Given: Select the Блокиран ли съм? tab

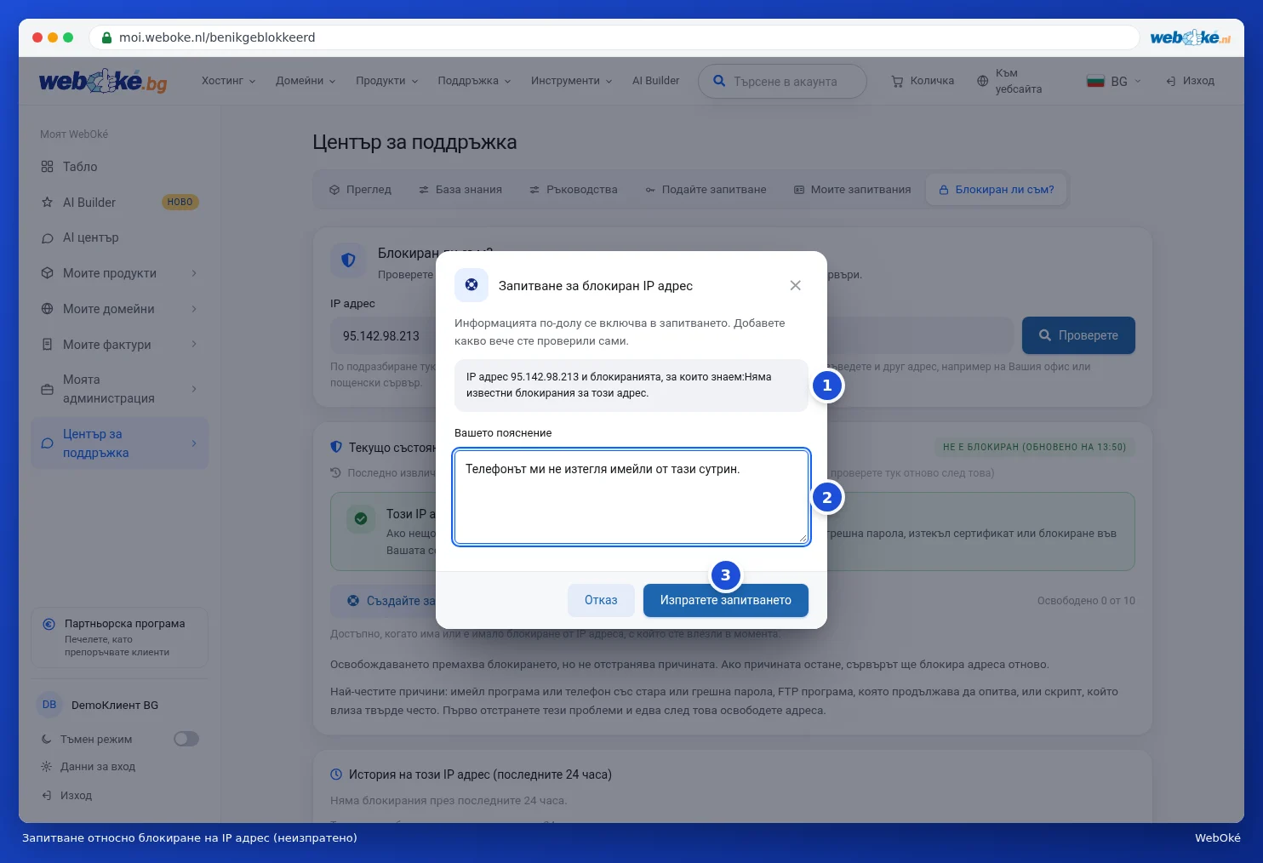Looking at the screenshot, I should tap(996, 190).
